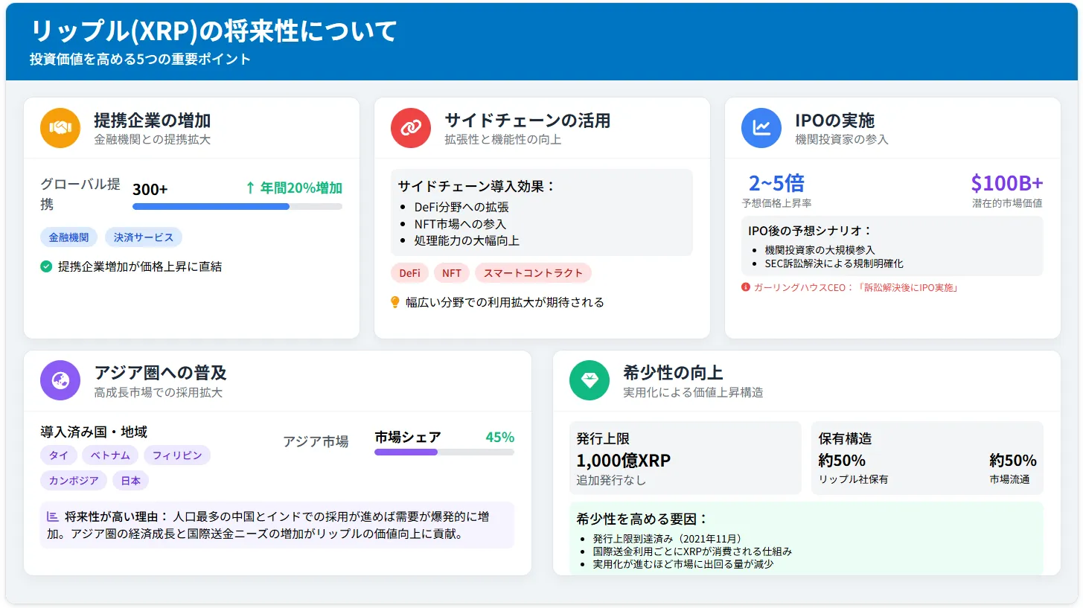Click the グローバル提携 progress bar
The image size is (1083, 608).
[x=237, y=206]
